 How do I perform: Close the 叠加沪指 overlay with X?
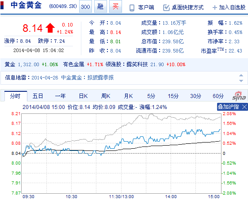point(244,107)
